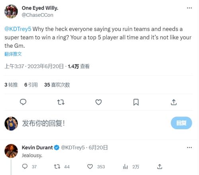View analytics for Kevin Durant's reply, shown as 2万
The height and width of the screenshot is (175, 199).
[125, 167]
